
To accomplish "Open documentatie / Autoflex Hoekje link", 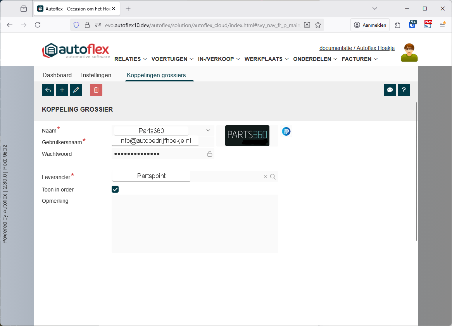I will coord(357,48).
